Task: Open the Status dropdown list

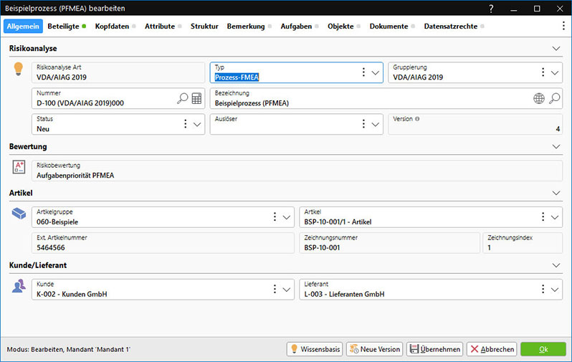Action: click(x=198, y=124)
